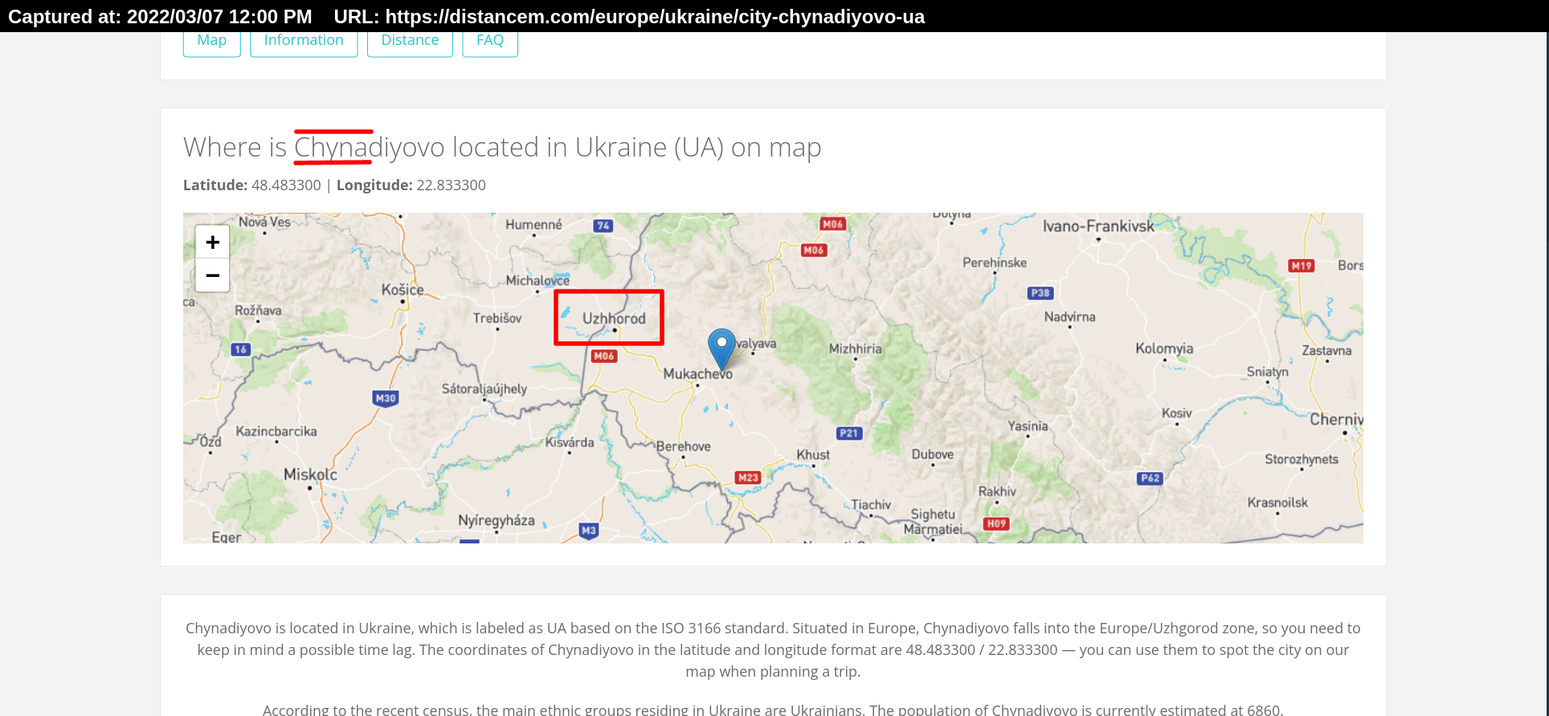Click the Rakhiv town label

click(997, 491)
